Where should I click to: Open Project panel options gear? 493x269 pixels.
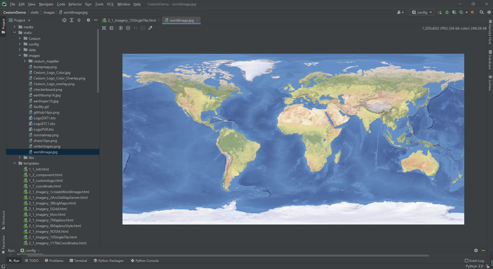pos(88,20)
